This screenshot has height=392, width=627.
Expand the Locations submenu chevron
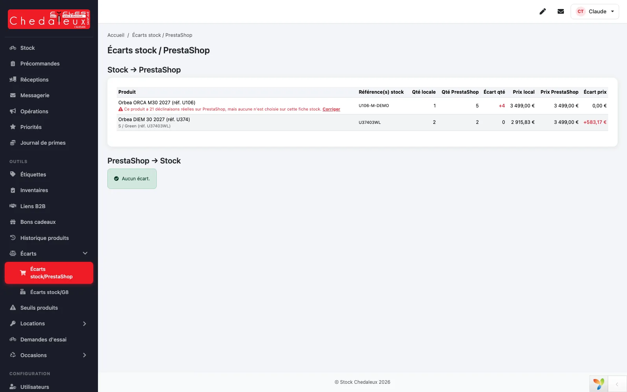85,323
